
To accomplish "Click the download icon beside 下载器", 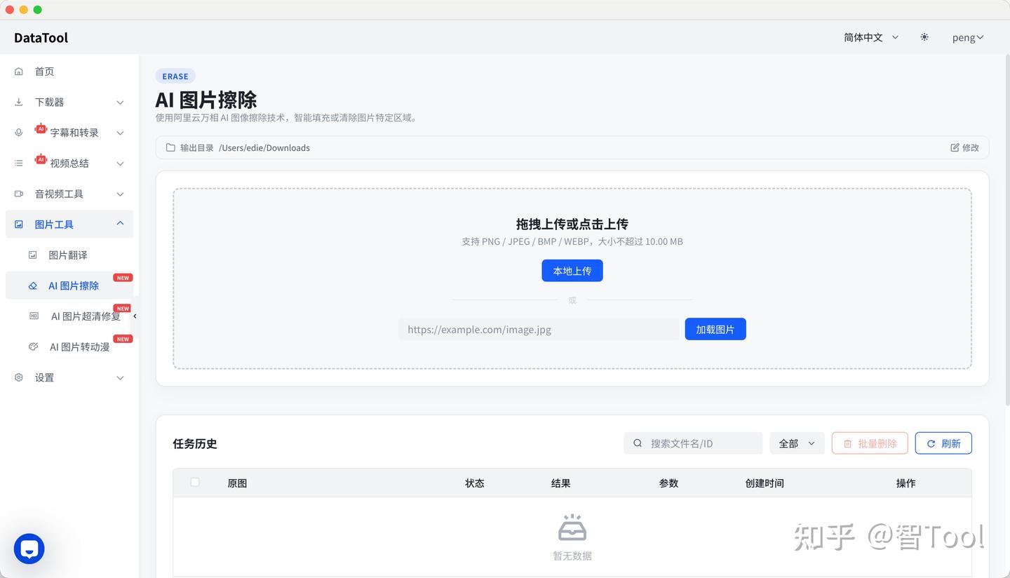I will click(x=19, y=102).
